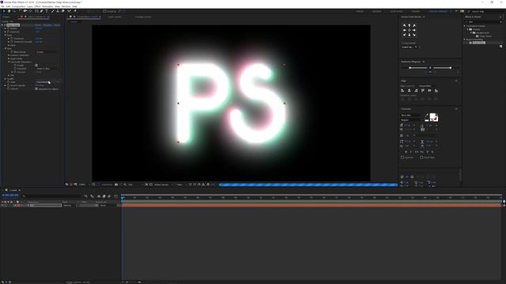The image size is (506, 284).
Task: Click the right slider handle in the Keyframe Alignment panel
Action: click(x=451, y=68)
